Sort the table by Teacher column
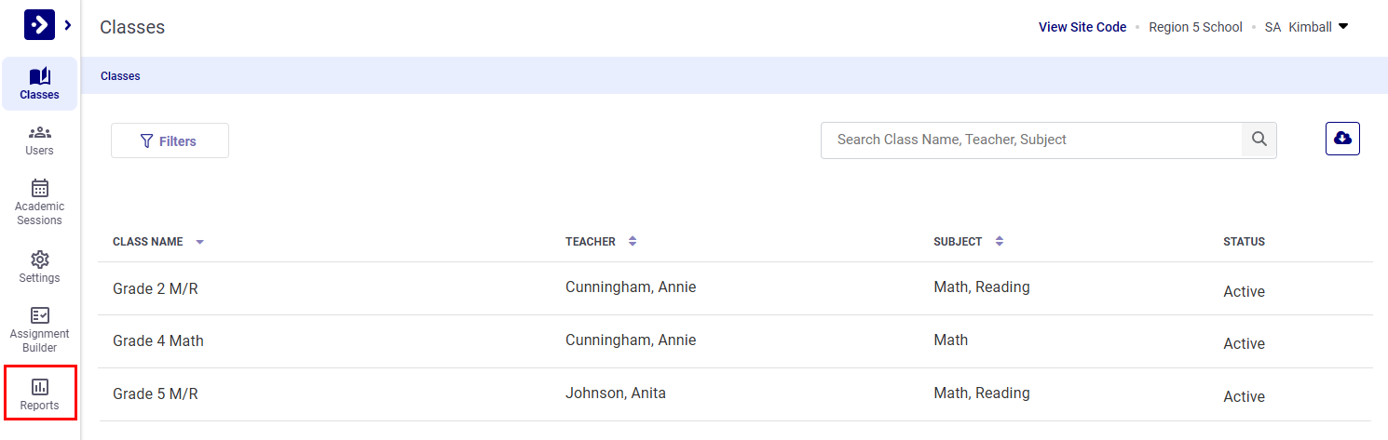Image resolution: width=1388 pixels, height=440 pixels. click(x=633, y=242)
